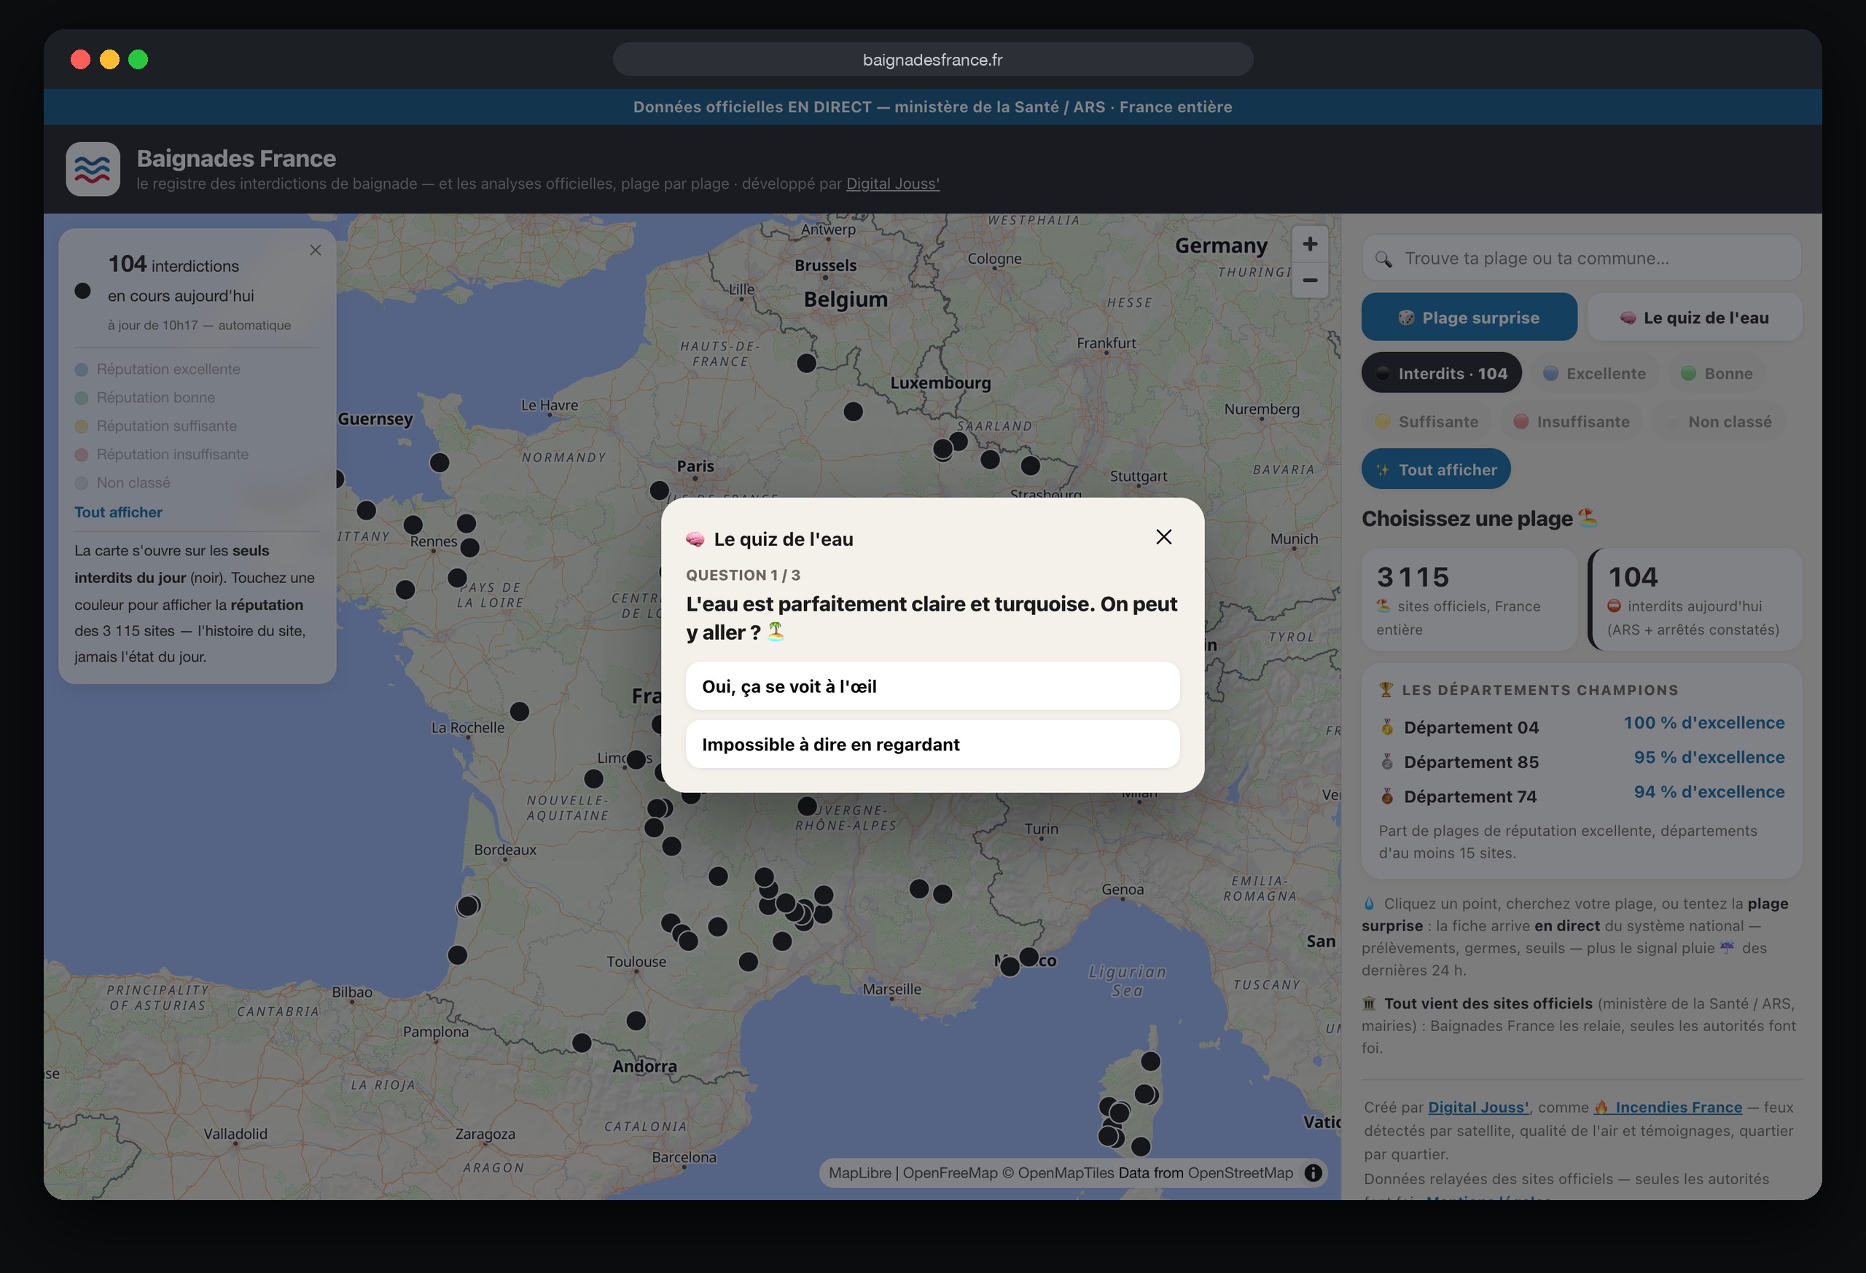Image resolution: width=1866 pixels, height=1273 pixels.
Task: Select 'Département 04' champion row
Action: coord(1581,726)
